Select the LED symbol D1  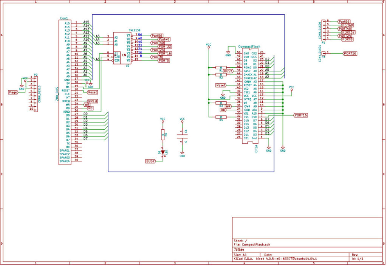click(163, 151)
